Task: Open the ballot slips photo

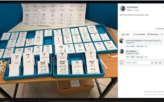Action: [59, 50]
